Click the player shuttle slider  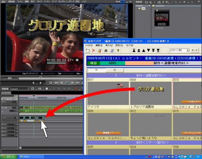(x=10, y=78)
